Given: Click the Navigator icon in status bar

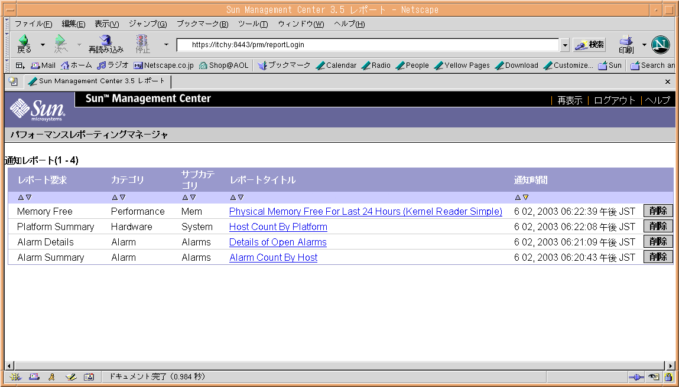Looking at the screenshot, I should 15,377.
